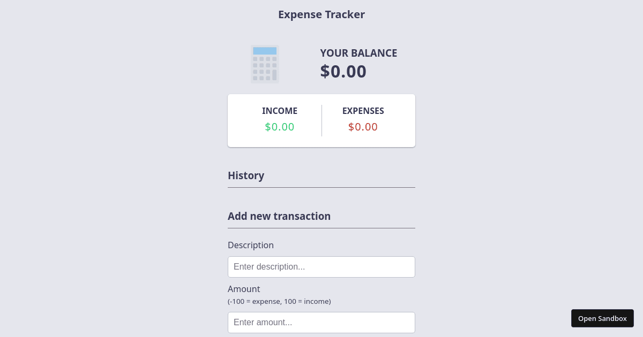Click the vertical divider between Income and Expenses

pyautogui.click(x=322, y=120)
